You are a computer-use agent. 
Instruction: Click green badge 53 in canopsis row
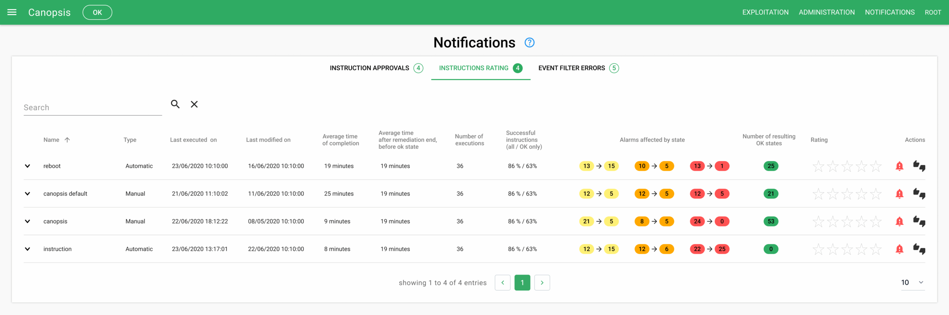tap(771, 222)
